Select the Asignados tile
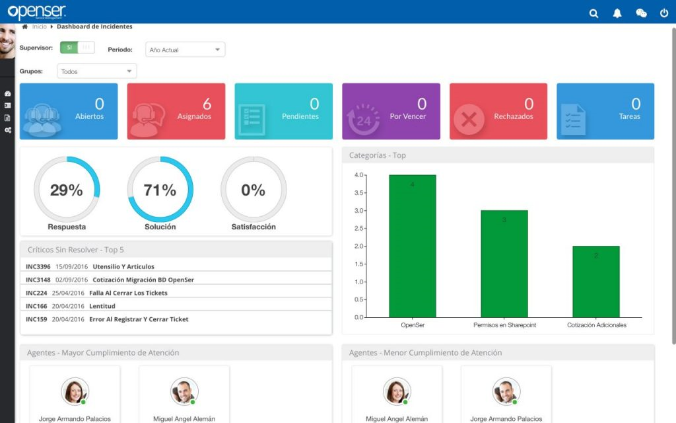 (x=176, y=111)
